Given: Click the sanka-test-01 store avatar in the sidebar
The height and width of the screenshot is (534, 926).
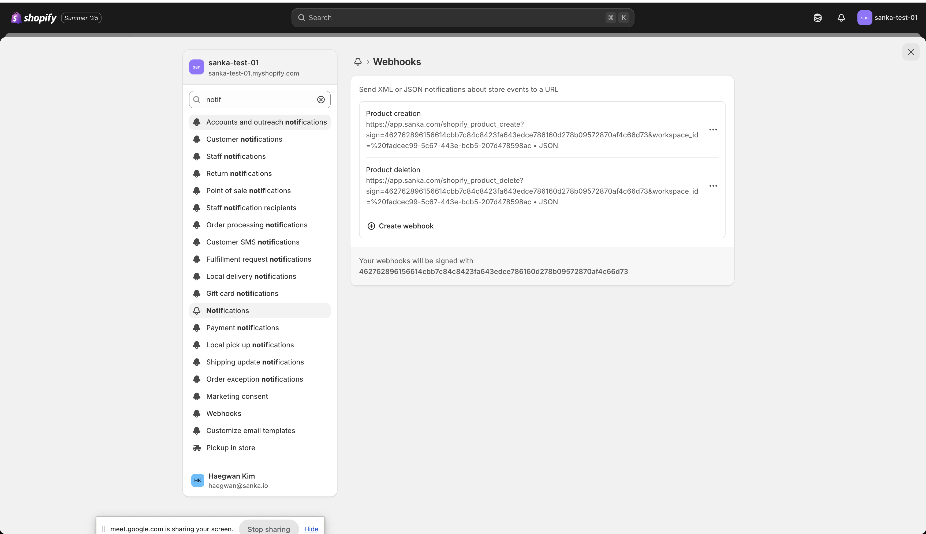Looking at the screenshot, I should pyautogui.click(x=197, y=67).
